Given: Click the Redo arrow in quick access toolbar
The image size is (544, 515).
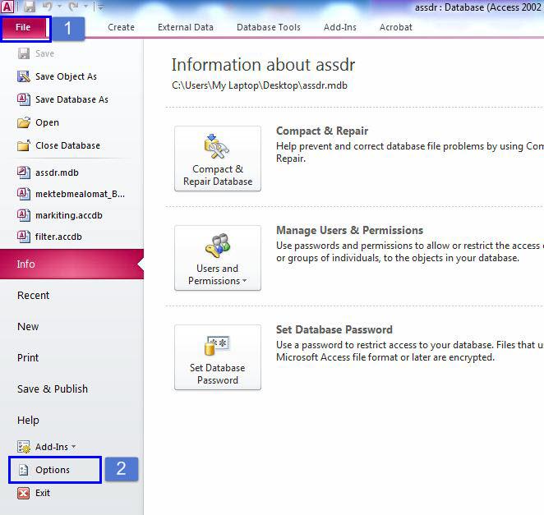Looking at the screenshot, I should pyautogui.click(x=74, y=7).
